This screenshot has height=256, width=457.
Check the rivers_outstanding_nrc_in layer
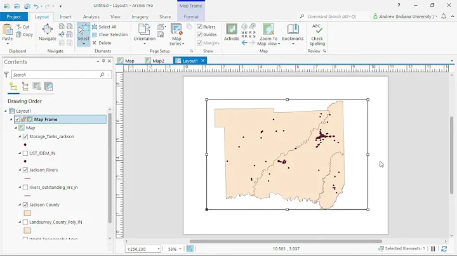pyautogui.click(x=25, y=188)
